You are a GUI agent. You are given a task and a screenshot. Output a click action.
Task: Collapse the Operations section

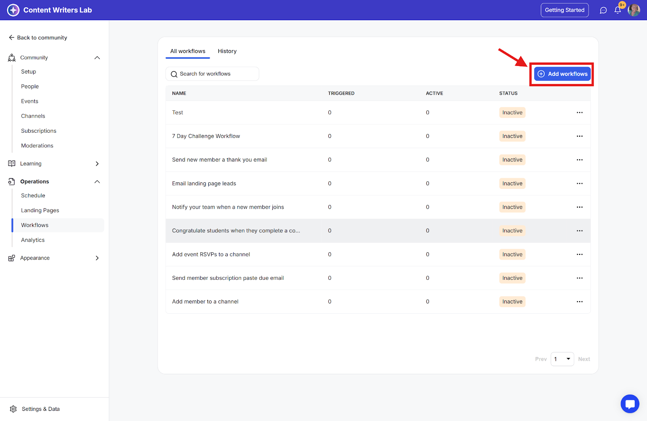coord(97,182)
